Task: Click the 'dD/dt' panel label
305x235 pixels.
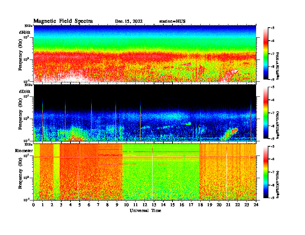Action: 25,91
